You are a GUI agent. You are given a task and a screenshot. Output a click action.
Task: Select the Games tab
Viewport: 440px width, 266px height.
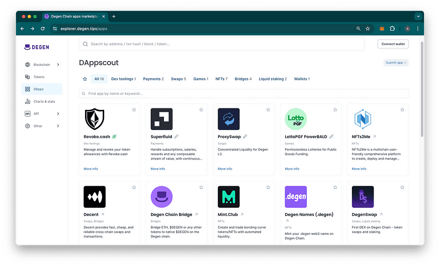pyautogui.click(x=201, y=79)
